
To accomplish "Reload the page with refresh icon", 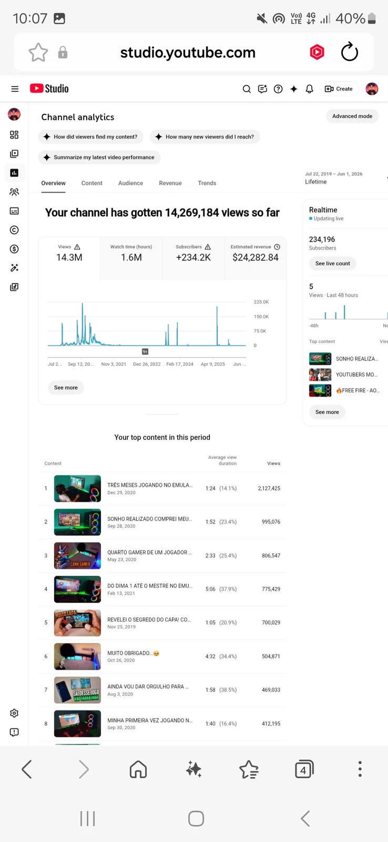I will [x=349, y=52].
